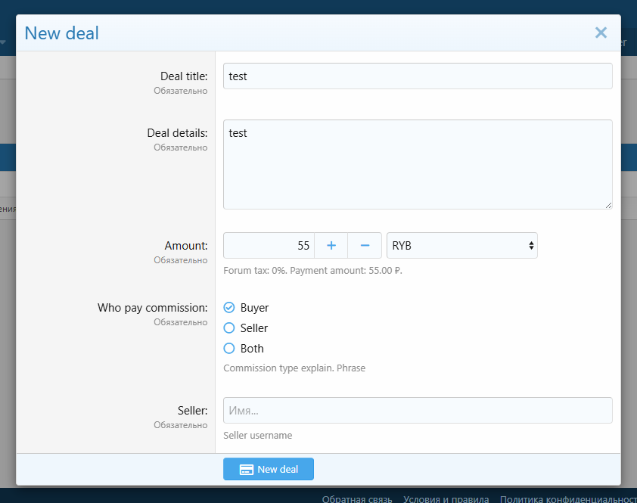Open the RYB currency dropdown
Image resolution: width=637 pixels, height=503 pixels.
pos(461,246)
